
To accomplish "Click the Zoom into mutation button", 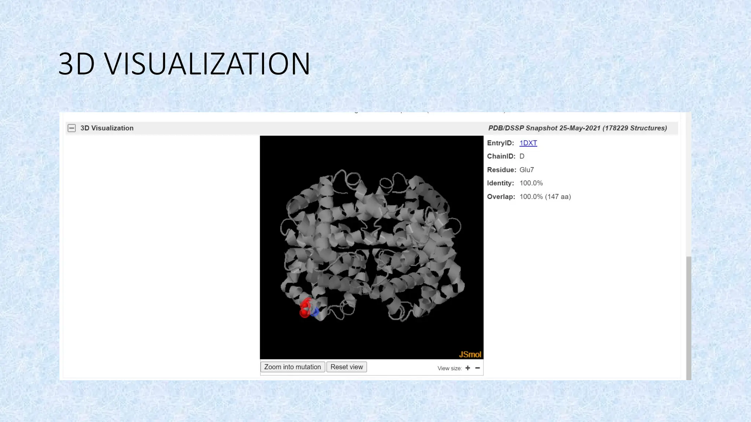I will pyautogui.click(x=292, y=367).
